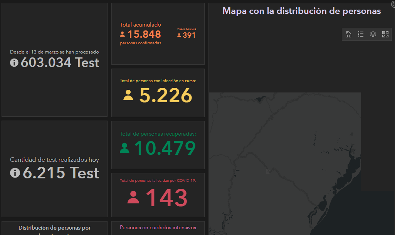Click 'Distribución de personas por' panel heading

(x=54, y=228)
